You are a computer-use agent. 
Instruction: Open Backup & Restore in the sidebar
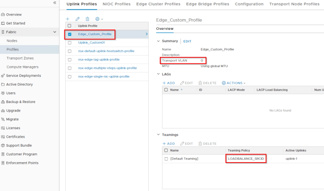20,102
